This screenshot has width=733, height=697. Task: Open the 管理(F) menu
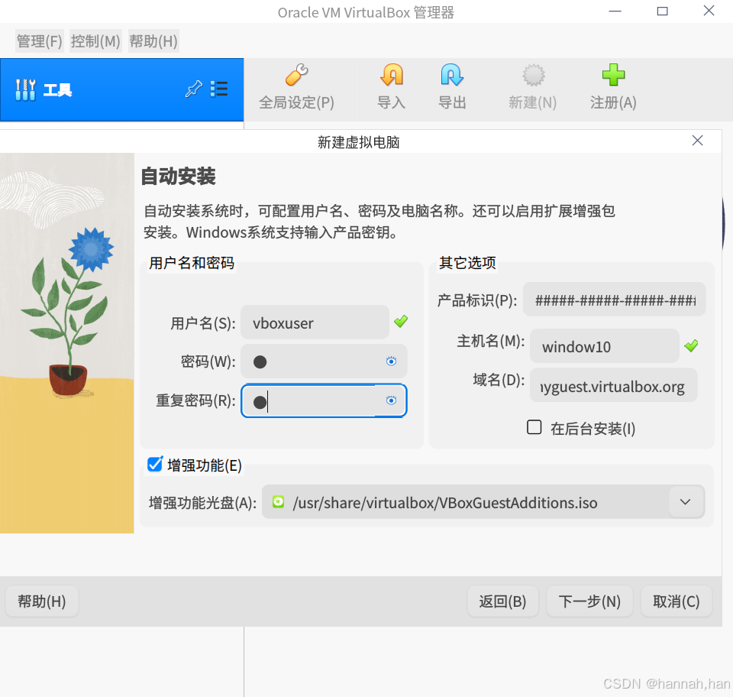tap(39, 41)
